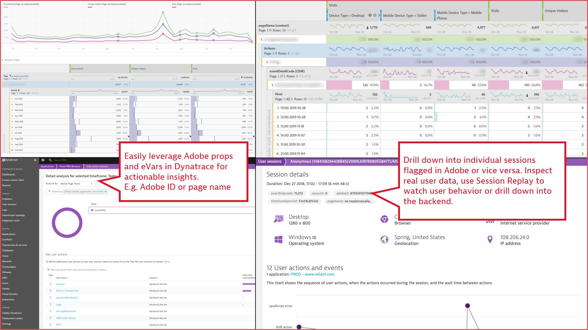Remove the adobe_pagename touch0142 filter
The height and width of the screenshot is (330, 588).
(x=106, y=192)
